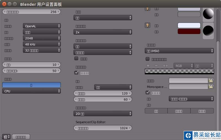Open the dropdown starting with 32
This screenshot has width=221, height=140.
[x=42, y=50]
